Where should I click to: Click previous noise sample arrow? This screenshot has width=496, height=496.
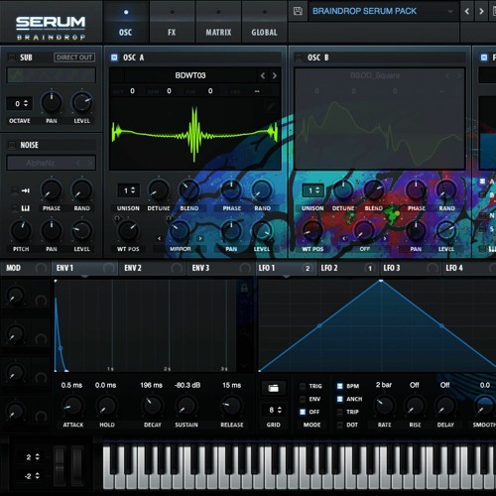pos(78,163)
